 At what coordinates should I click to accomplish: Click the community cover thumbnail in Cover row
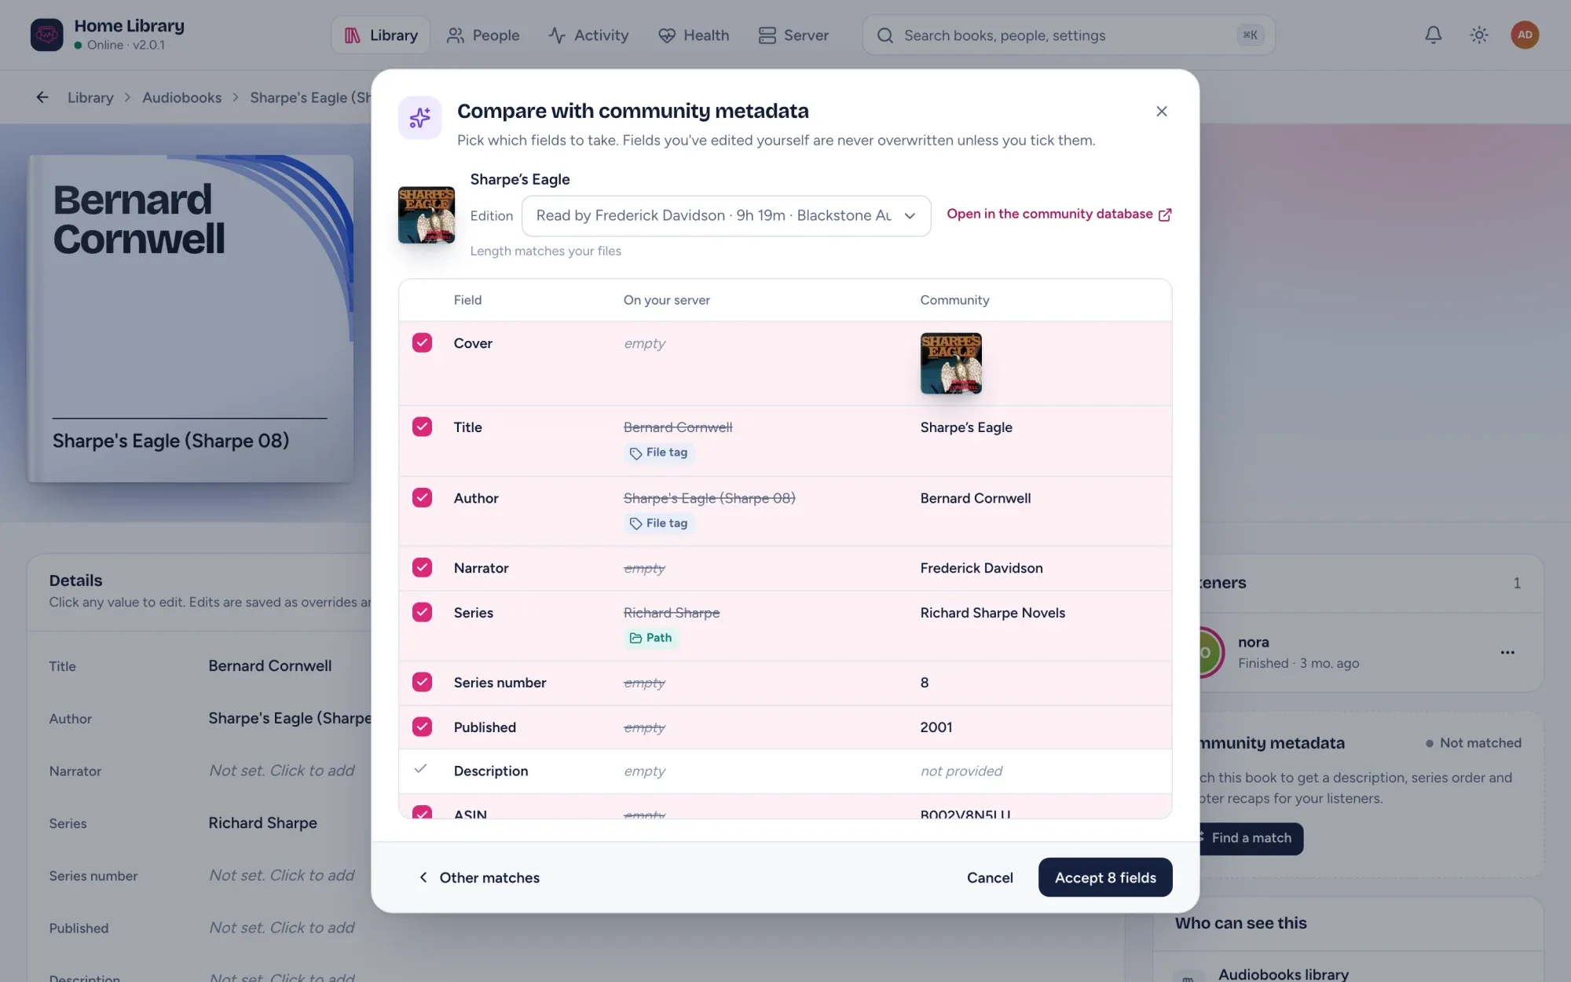point(950,363)
